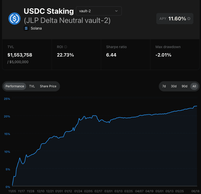The image size is (201, 194).
Task: Switch to the TVL chart tab
Action: click(x=32, y=86)
